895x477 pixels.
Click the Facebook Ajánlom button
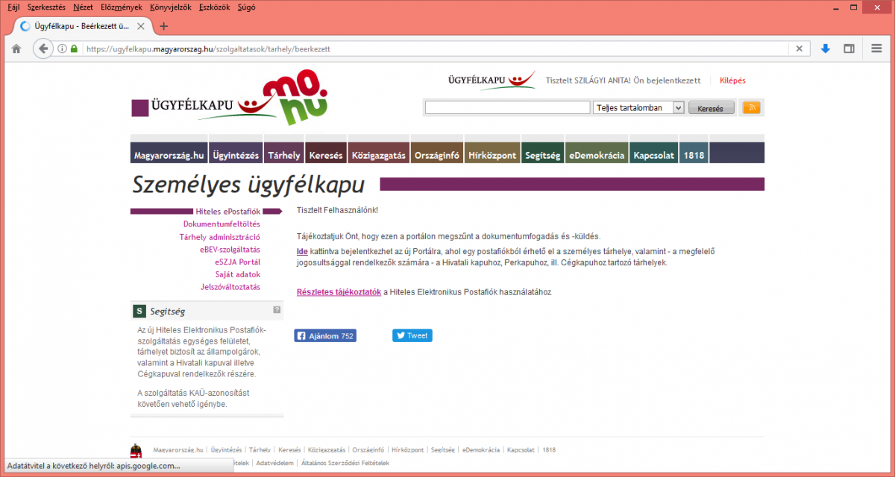pos(325,336)
